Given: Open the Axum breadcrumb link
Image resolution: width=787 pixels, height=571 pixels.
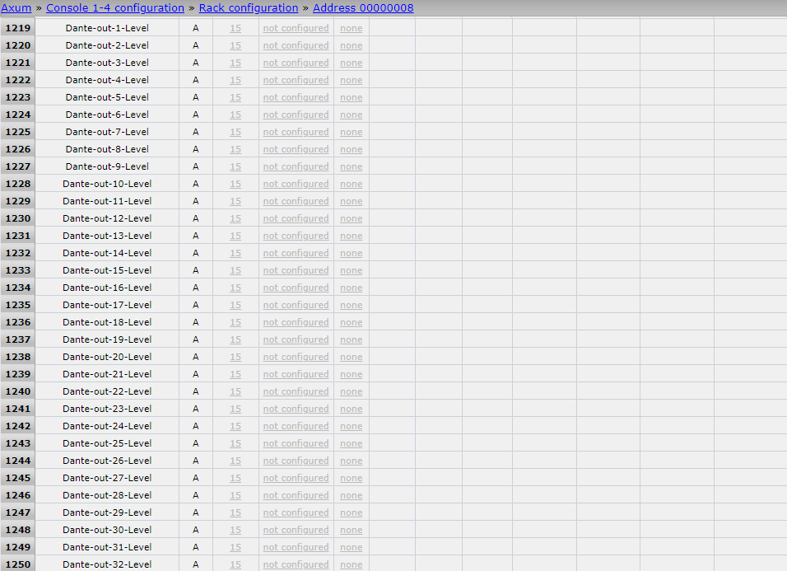Looking at the screenshot, I should point(16,8).
